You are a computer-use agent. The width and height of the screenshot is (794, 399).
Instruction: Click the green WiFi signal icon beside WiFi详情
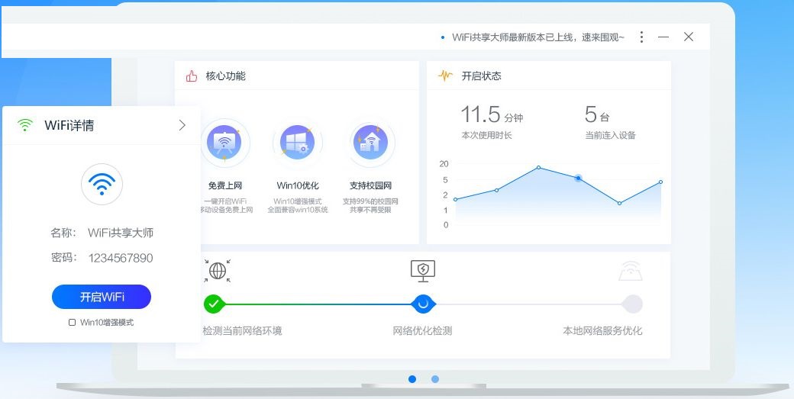click(x=24, y=125)
